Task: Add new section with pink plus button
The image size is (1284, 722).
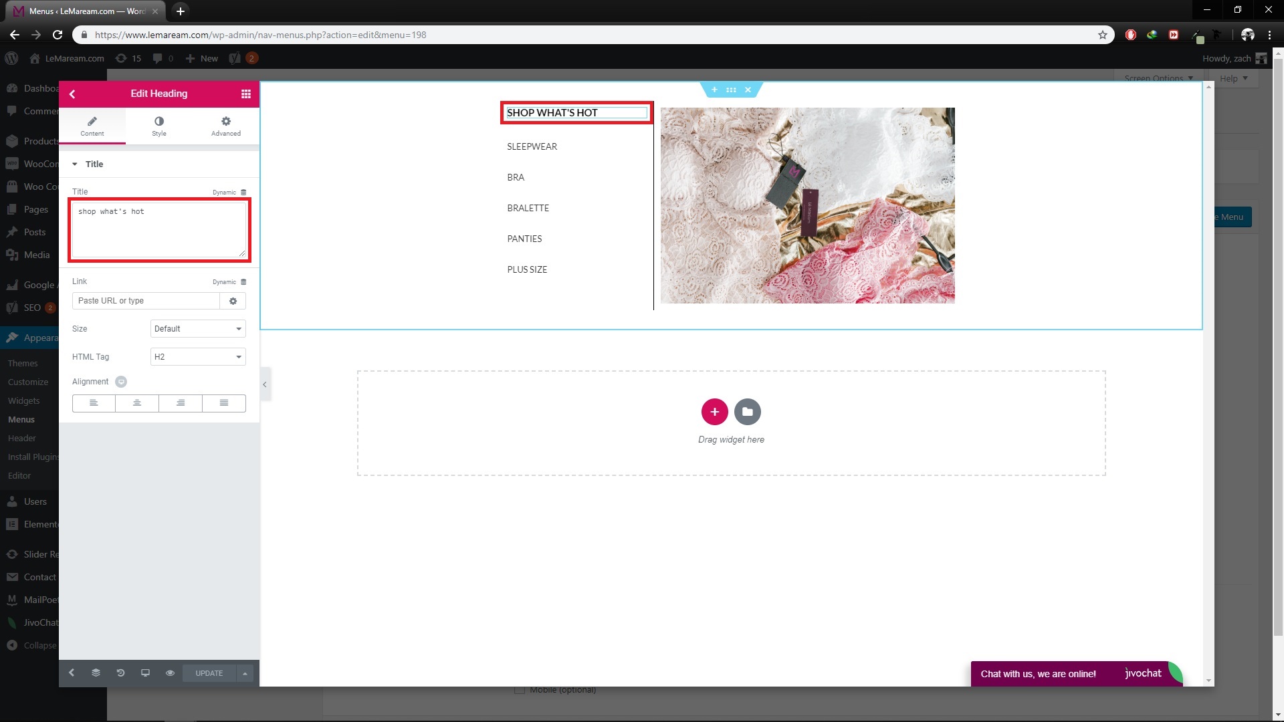Action: [714, 412]
